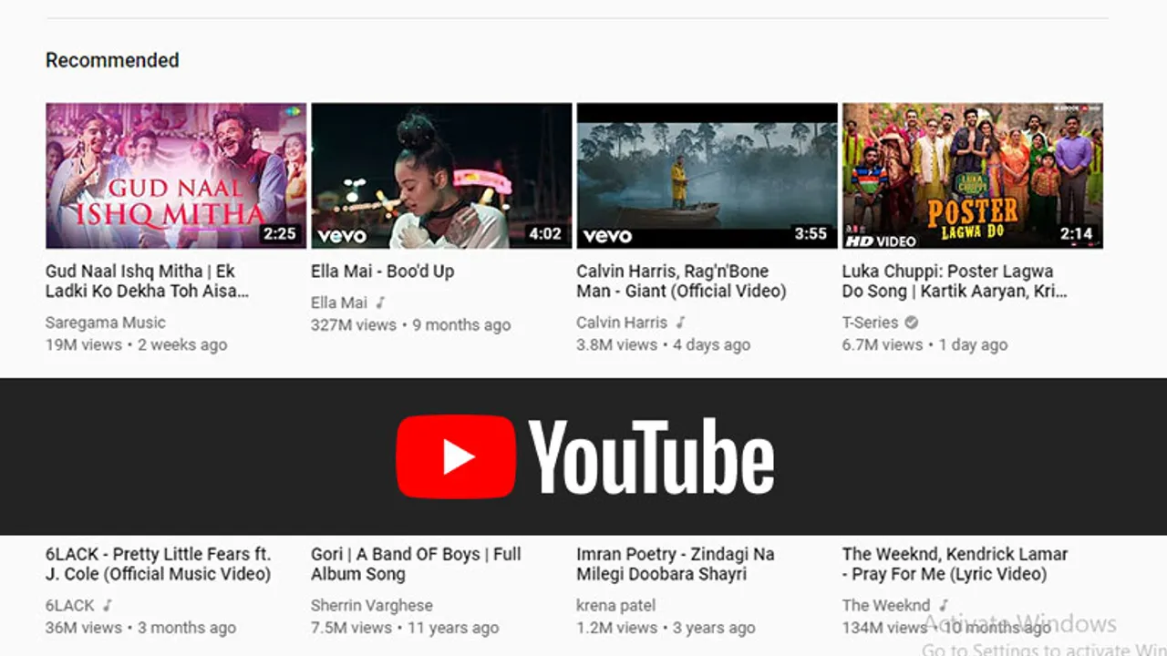Screen dimensions: 1167x656
Task: Click the verified badge next to T-Series
Action: [912, 323]
